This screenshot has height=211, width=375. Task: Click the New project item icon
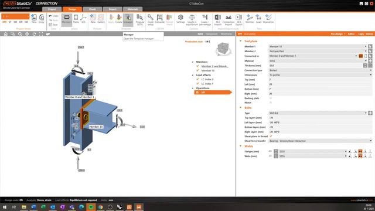[x=34, y=19]
